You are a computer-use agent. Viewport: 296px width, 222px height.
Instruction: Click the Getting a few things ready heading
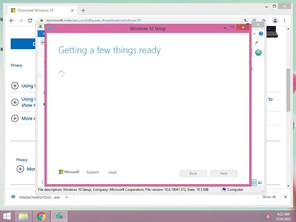coord(110,50)
